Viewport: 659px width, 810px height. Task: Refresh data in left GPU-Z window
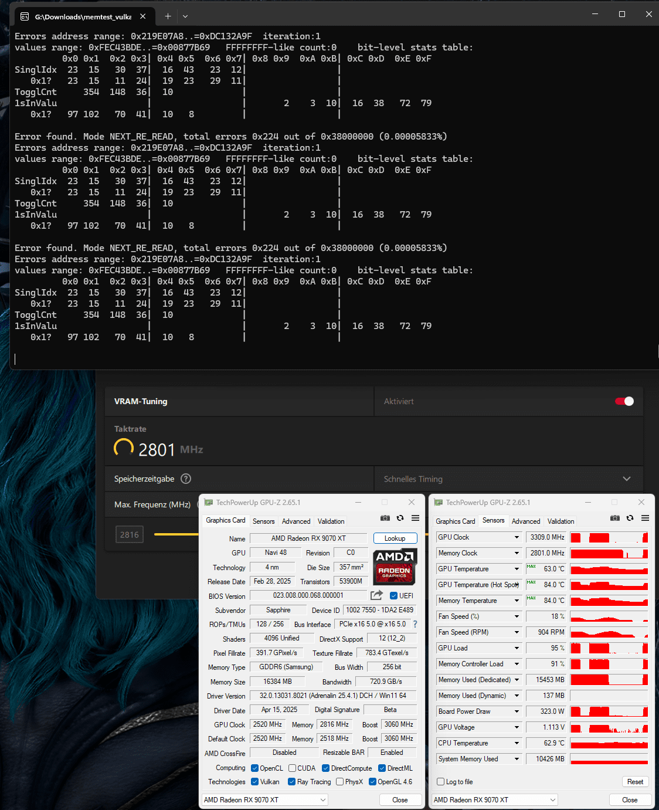click(400, 518)
